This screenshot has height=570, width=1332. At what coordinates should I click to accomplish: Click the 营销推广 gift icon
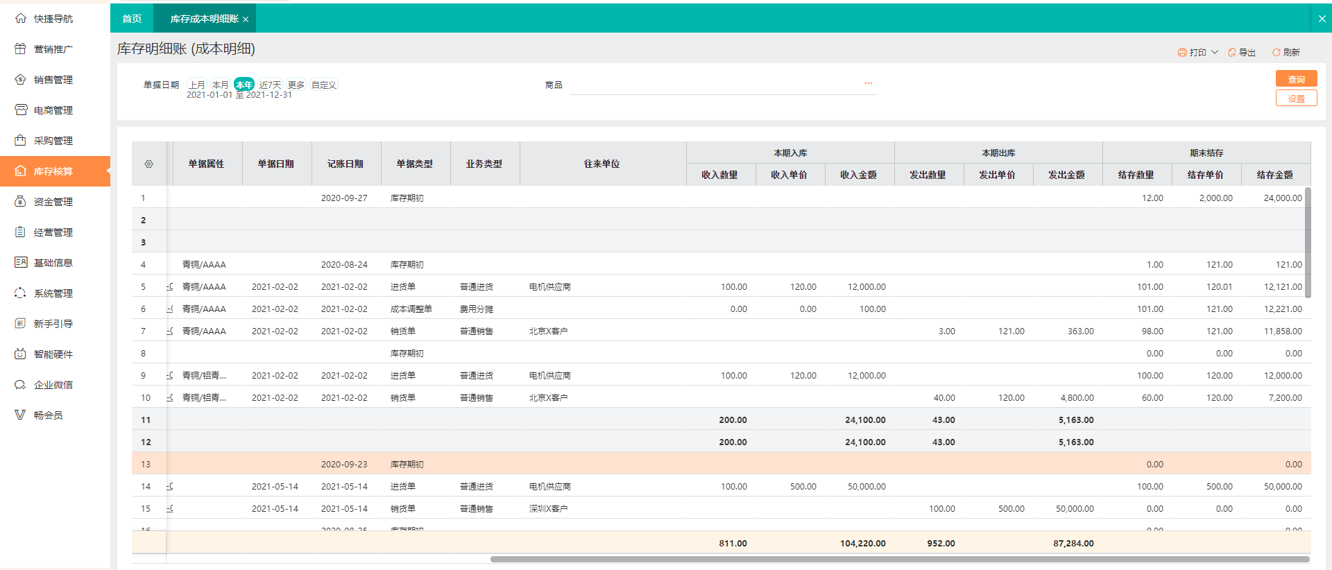pyautogui.click(x=20, y=49)
